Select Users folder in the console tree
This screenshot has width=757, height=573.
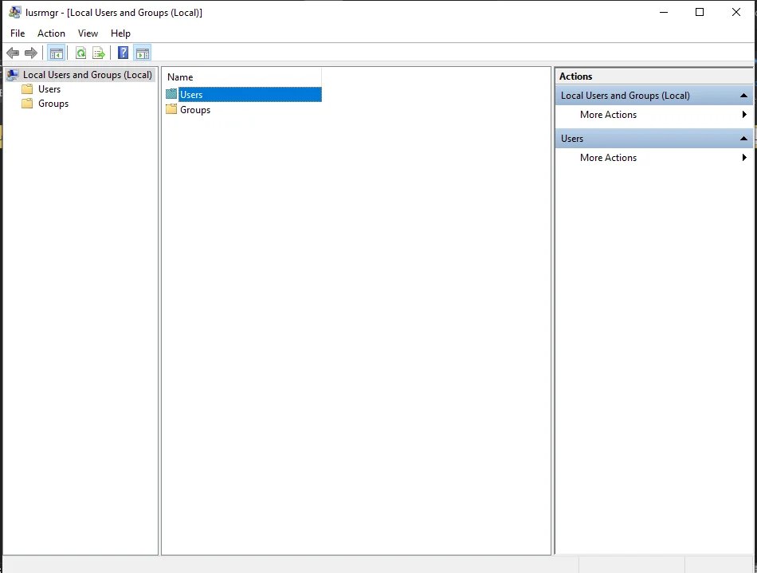(49, 89)
